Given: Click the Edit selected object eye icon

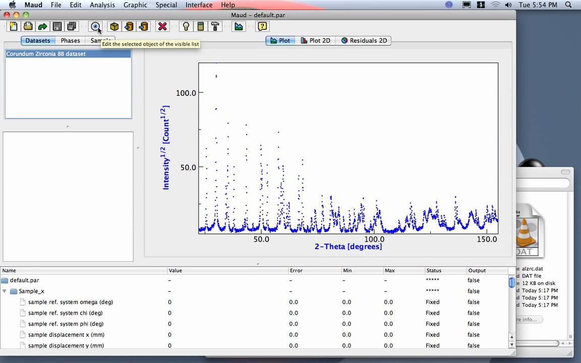Looking at the screenshot, I should pyautogui.click(x=95, y=26).
